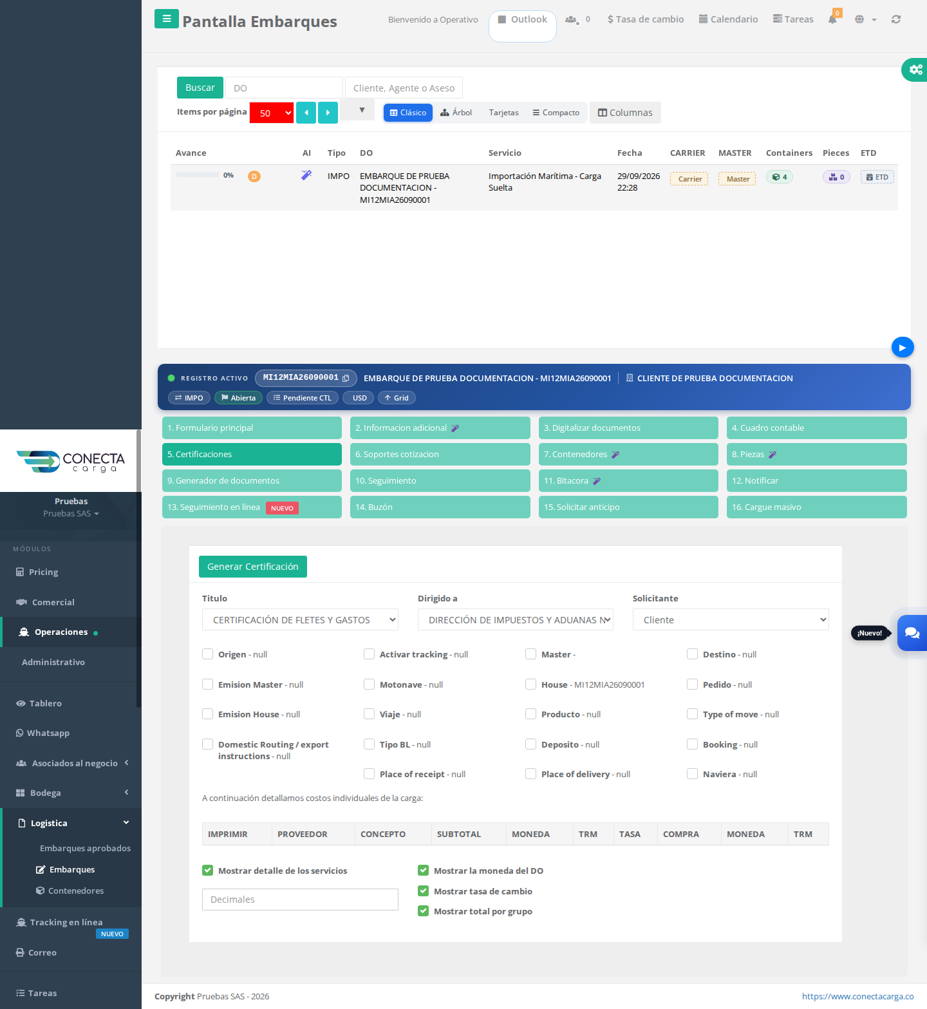Click the refresh icon in header
927x1009 pixels.
coord(895,19)
